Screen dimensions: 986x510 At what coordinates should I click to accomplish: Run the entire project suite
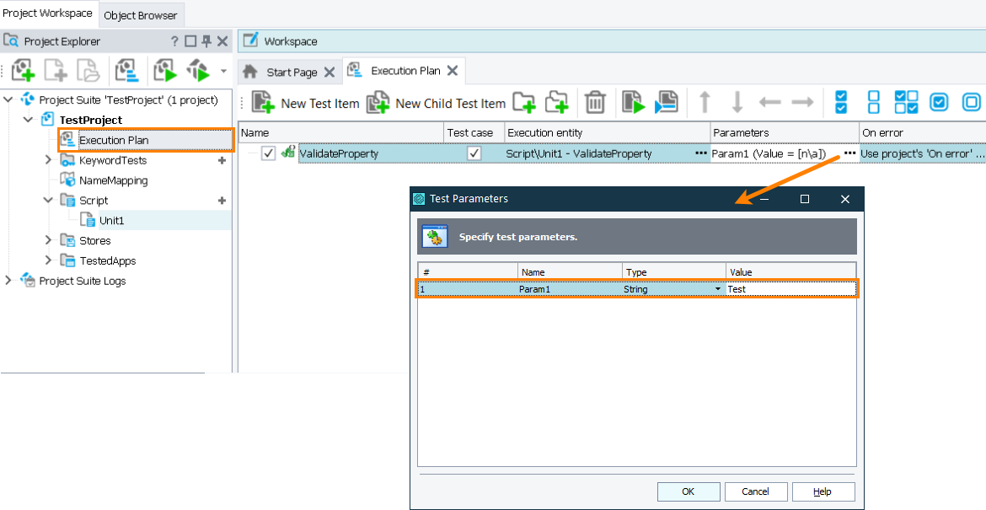(x=199, y=70)
